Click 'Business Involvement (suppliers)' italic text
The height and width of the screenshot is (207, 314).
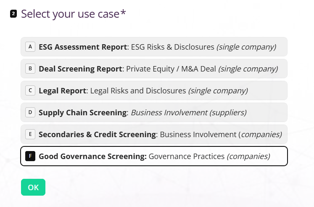click(189, 113)
